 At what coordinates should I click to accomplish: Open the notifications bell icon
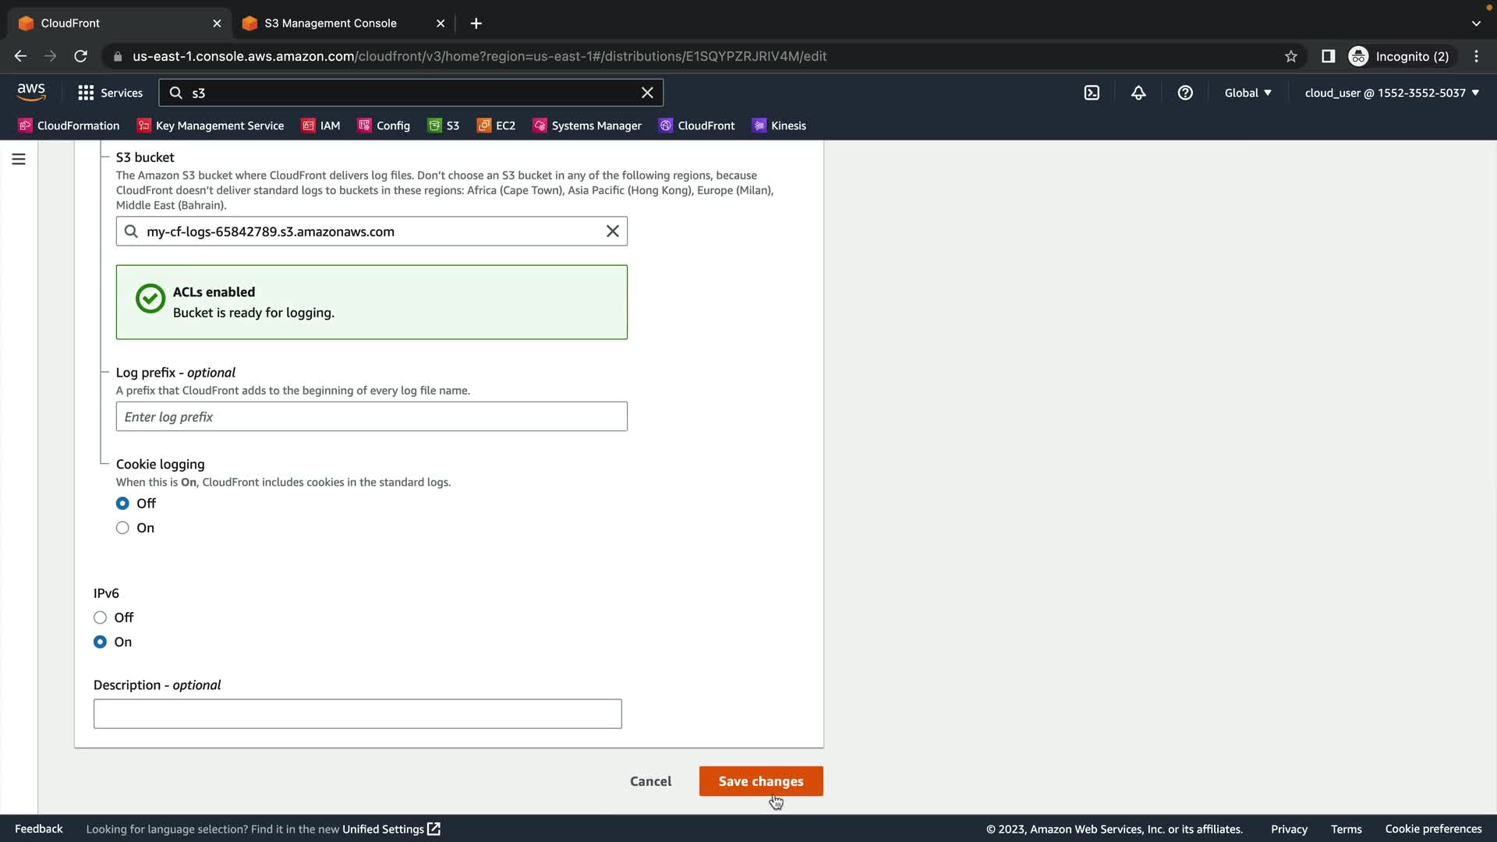[x=1138, y=93]
